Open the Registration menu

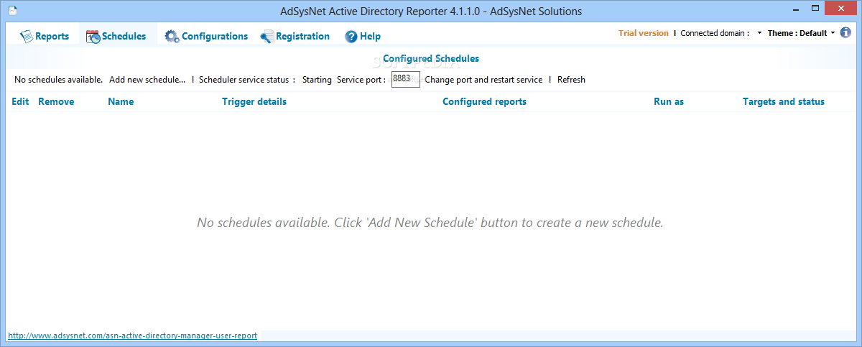[295, 36]
